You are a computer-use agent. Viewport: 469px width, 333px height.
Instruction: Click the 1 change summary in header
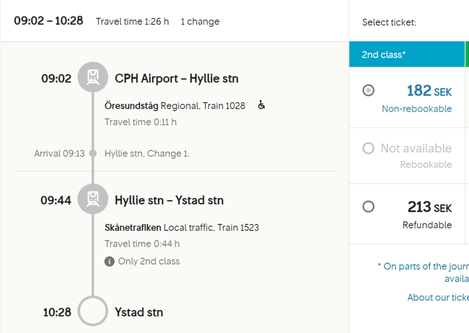coord(200,21)
